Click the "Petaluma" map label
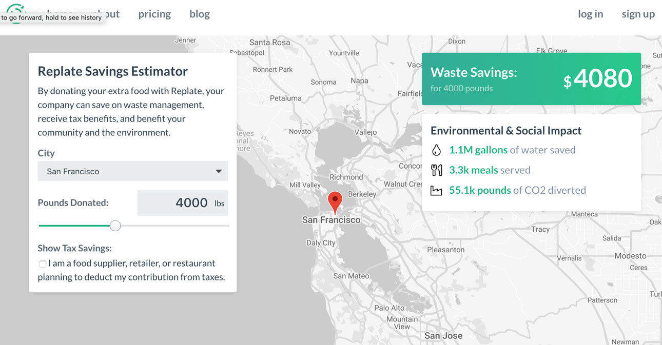The height and width of the screenshot is (345, 662). click(286, 98)
